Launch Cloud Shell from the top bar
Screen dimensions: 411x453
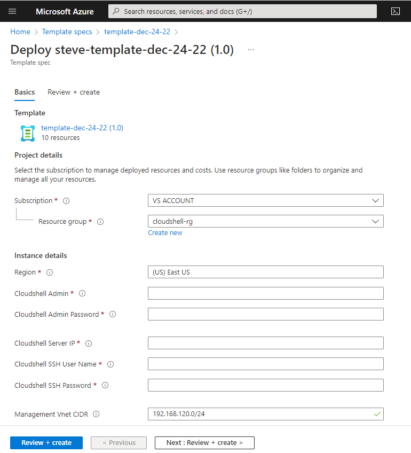(396, 11)
